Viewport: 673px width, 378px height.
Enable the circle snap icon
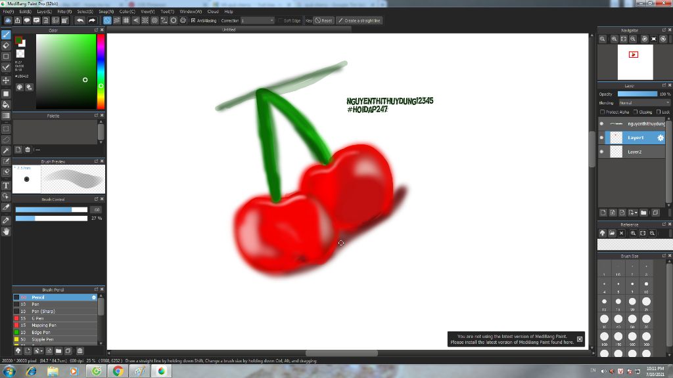[x=174, y=20]
